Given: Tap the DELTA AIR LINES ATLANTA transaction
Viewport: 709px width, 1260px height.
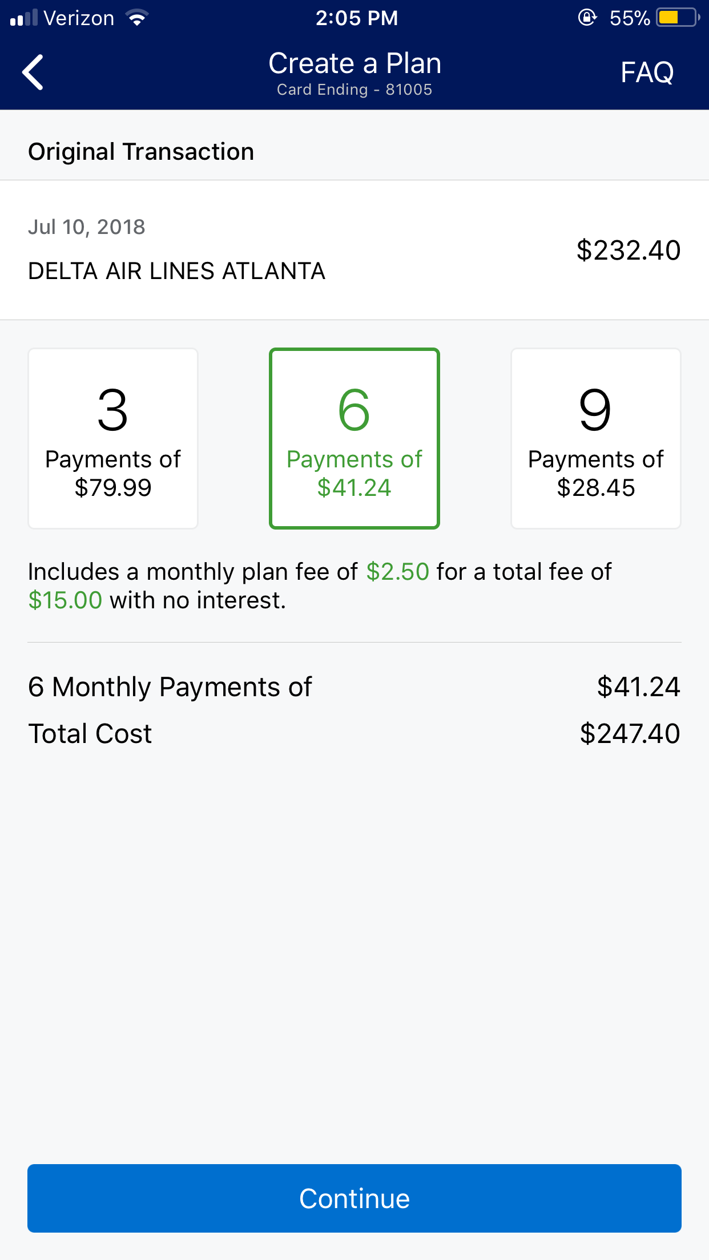Looking at the screenshot, I should pyautogui.click(x=176, y=271).
